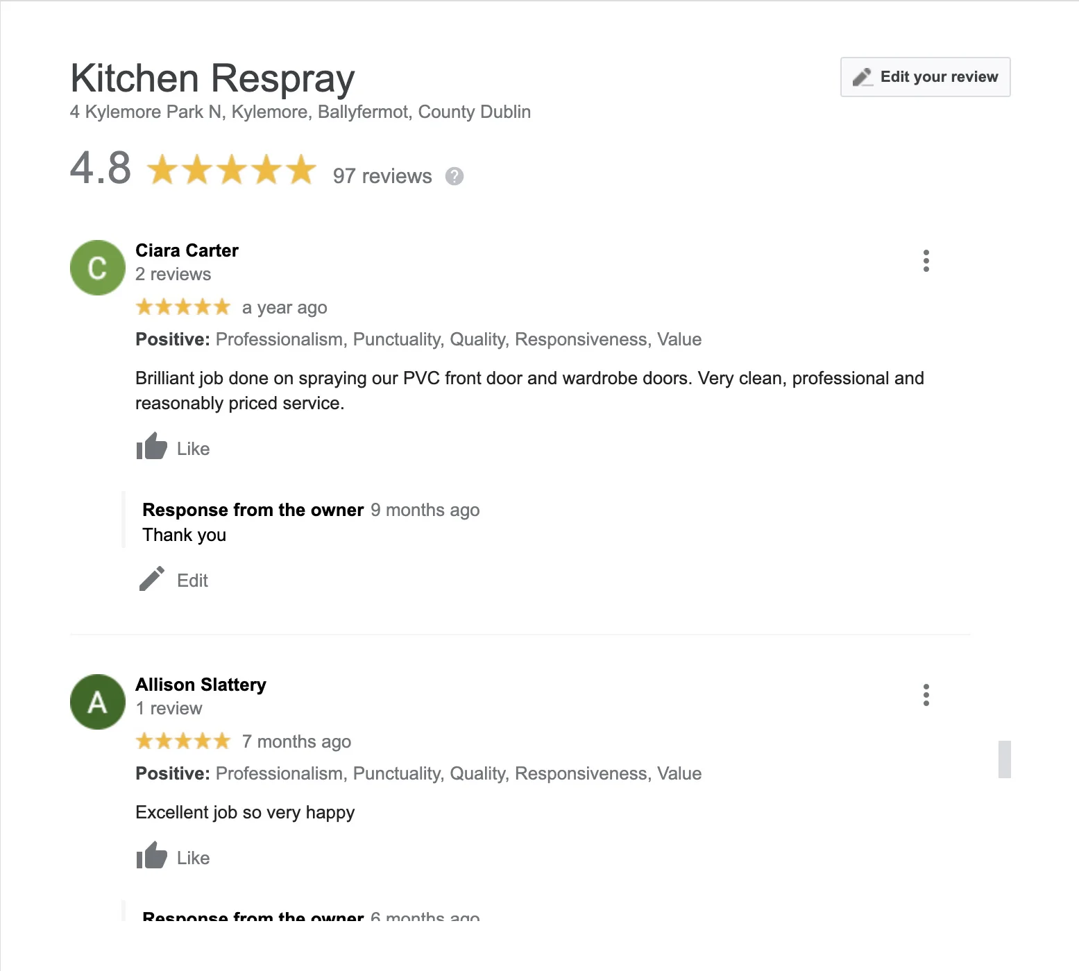
Task: Click the overall rating stars next to 4.8
Action: tap(232, 169)
